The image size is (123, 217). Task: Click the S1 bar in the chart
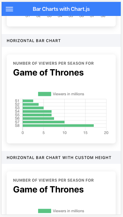[28, 101]
